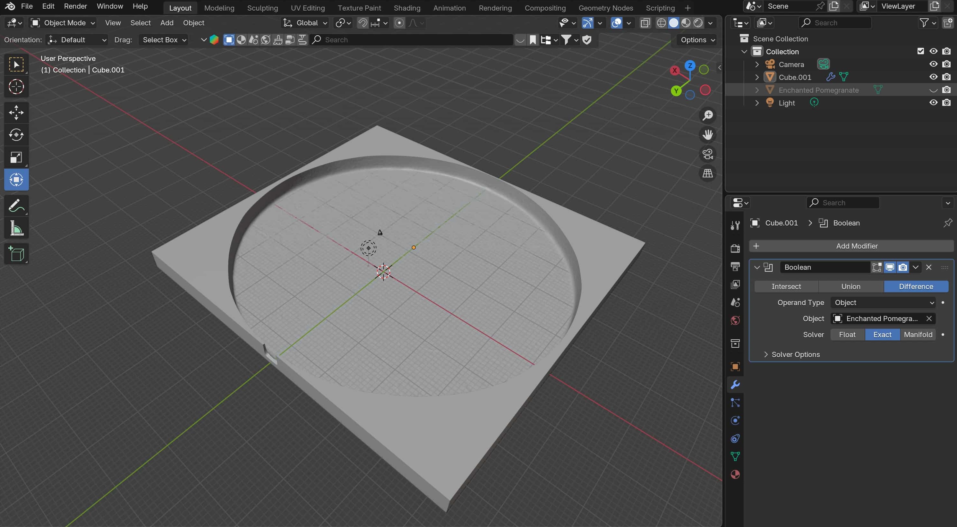Open the Material properties tab icon
The width and height of the screenshot is (957, 527).
(735, 474)
